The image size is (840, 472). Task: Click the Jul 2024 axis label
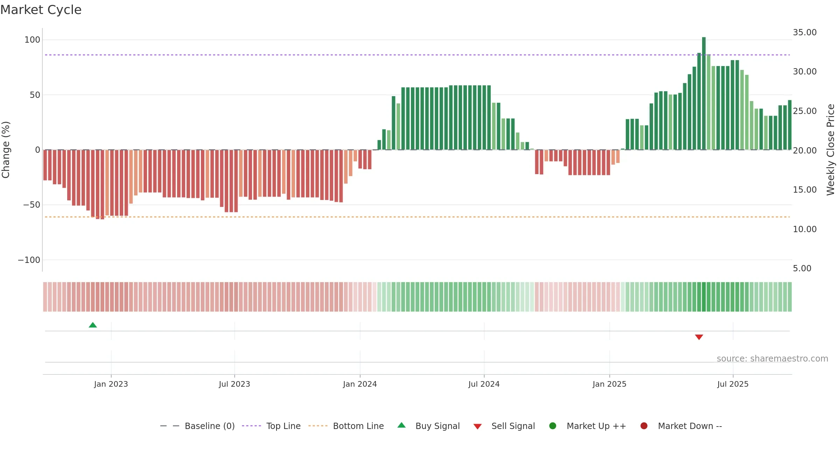point(484,384)
